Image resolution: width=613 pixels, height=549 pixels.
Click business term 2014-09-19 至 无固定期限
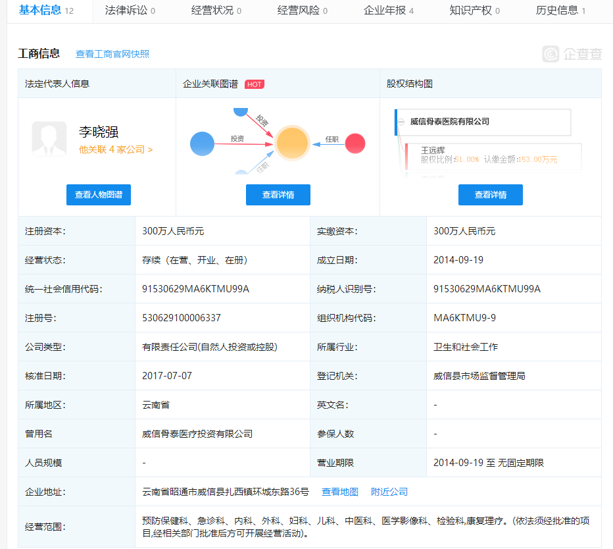click(488, 463)
